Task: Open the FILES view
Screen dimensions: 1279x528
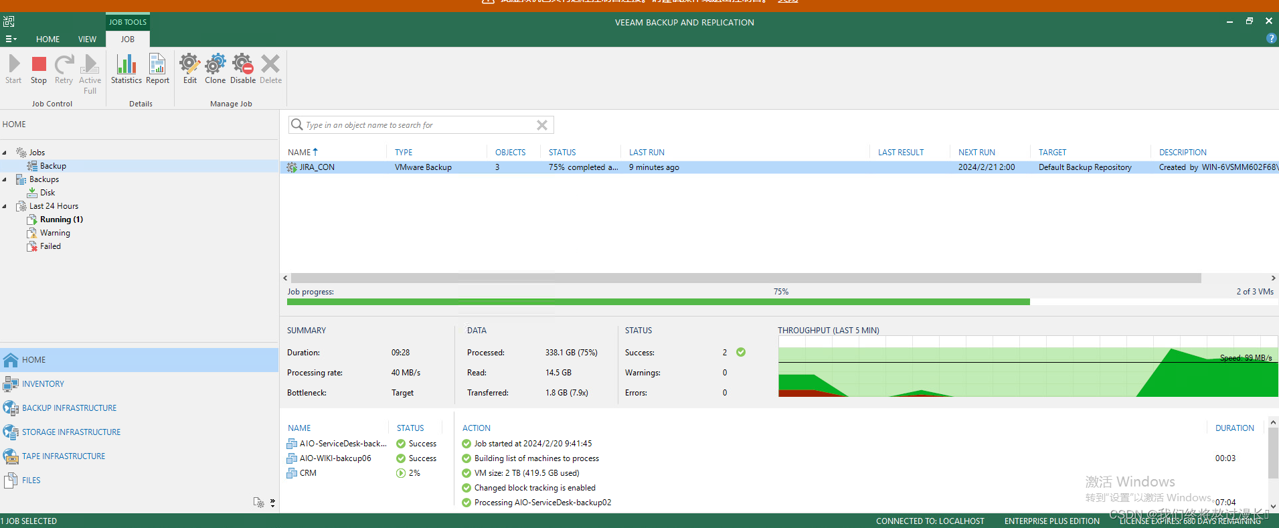Action: [x=139, y=480]
